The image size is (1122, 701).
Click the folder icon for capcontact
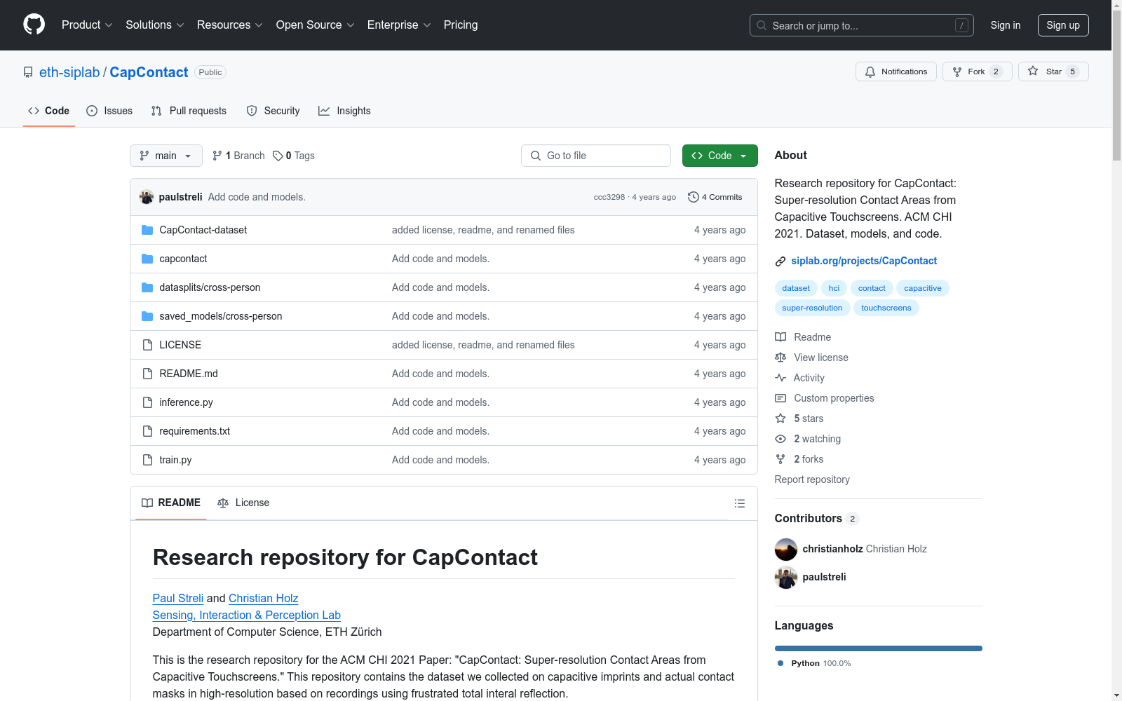tap(147, 259)
